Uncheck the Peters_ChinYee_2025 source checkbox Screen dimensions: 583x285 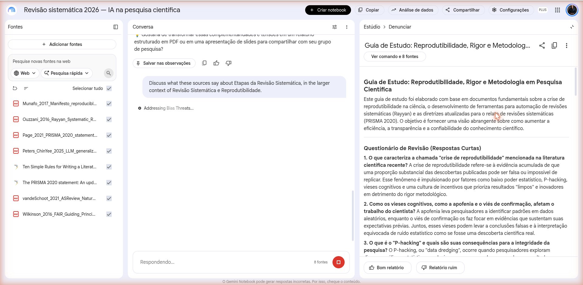(109, 151)
